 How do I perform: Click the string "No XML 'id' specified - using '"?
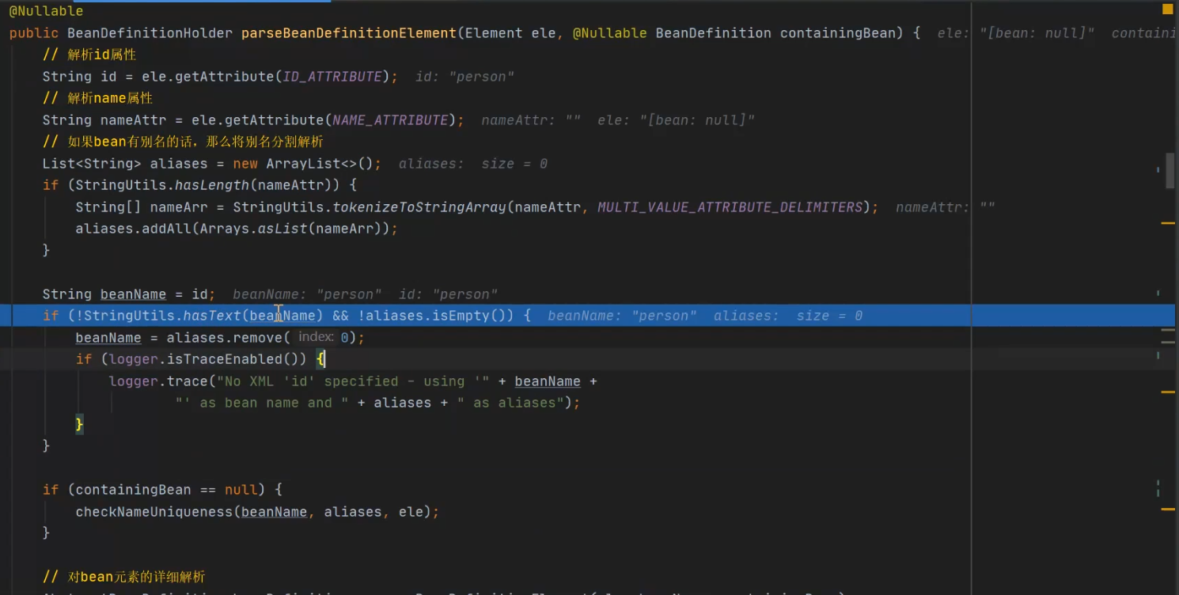[353, 381]
